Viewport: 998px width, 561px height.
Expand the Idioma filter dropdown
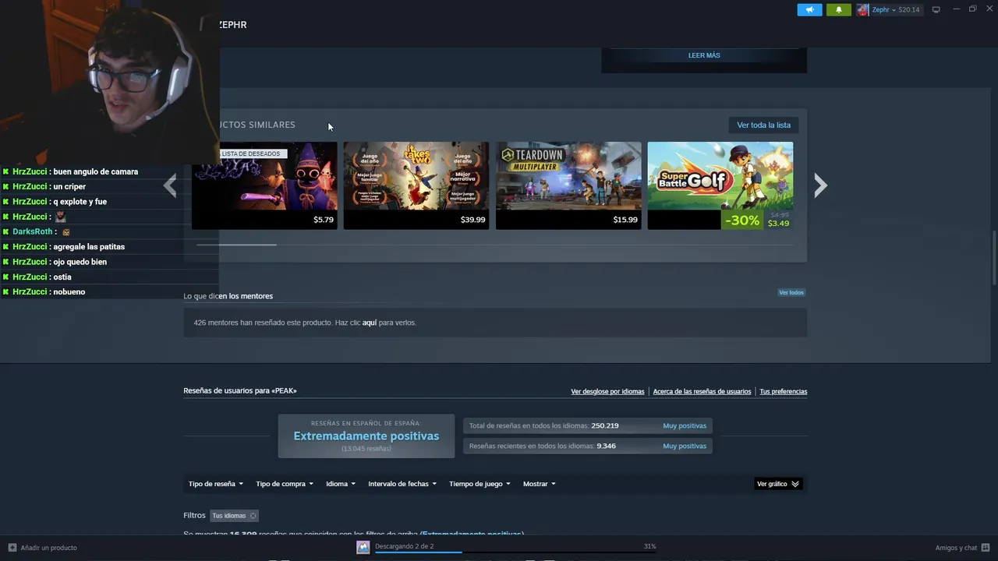(x=341, y=484)
